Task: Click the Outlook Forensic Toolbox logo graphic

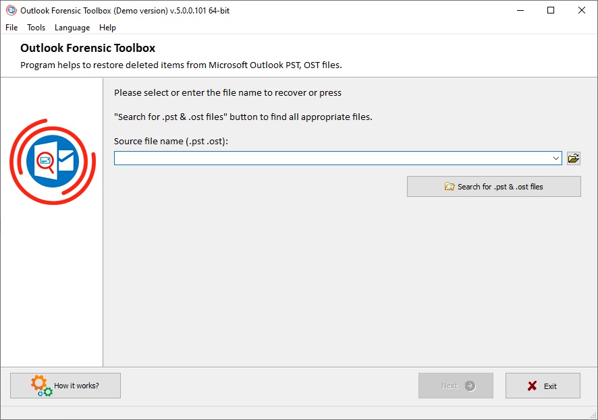Action: pyautogui.click(x=53, y=161)
